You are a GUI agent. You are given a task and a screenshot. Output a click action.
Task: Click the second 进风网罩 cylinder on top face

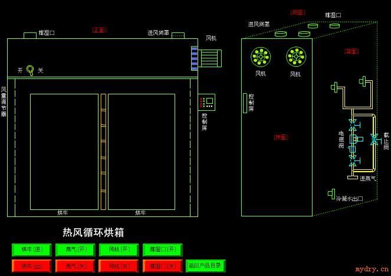tap(304, 34)
